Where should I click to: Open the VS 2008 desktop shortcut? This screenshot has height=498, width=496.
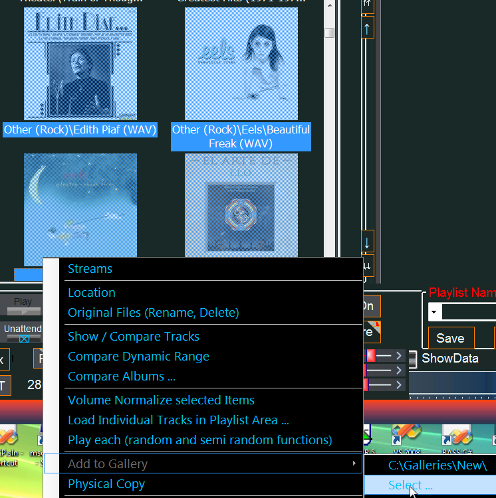[x=406, y=440]
